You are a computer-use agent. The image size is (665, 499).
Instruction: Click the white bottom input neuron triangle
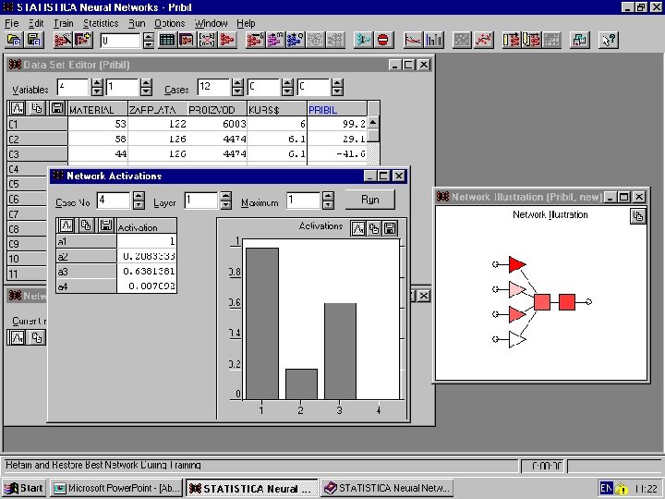tap(517, 339)
